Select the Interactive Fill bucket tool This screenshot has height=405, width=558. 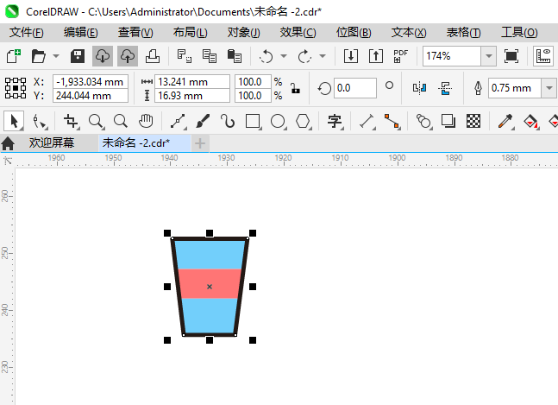coord(530,121)
